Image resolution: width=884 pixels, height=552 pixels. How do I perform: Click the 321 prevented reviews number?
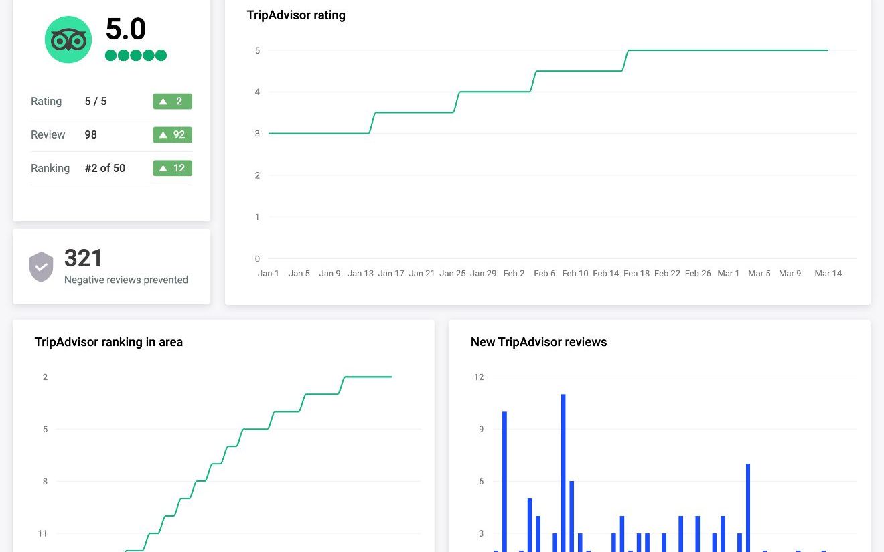[x=84, y=258]
